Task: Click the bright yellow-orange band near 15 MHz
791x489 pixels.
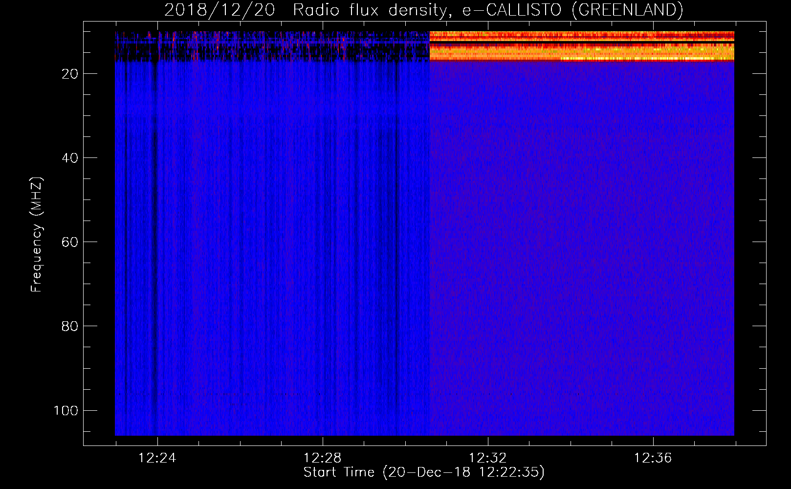Action: pyautogui.click(x=582, y=52)
